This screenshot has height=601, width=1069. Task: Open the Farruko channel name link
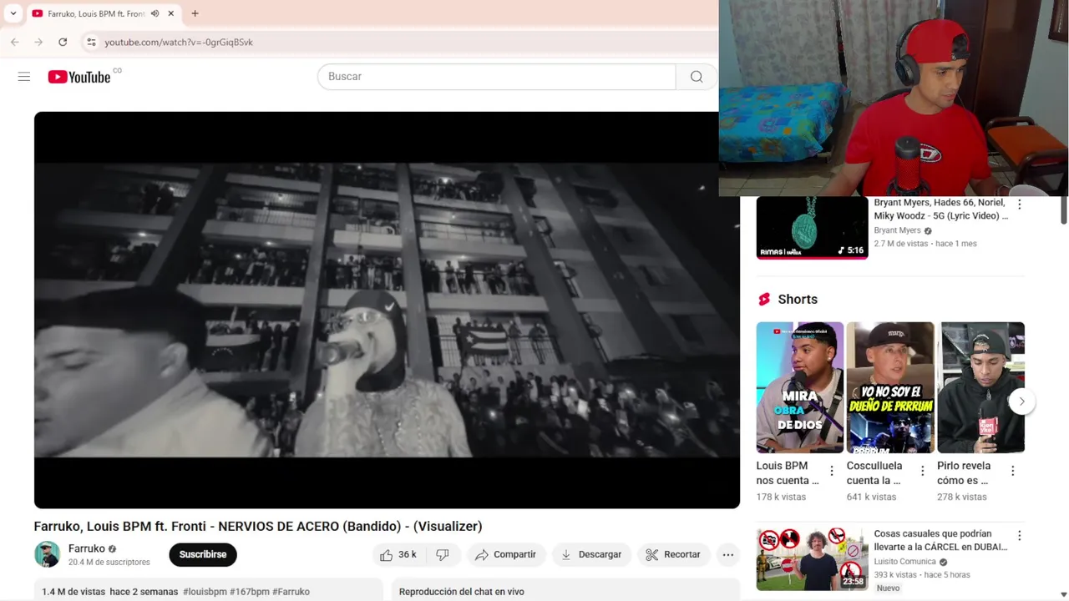point(87,548)
